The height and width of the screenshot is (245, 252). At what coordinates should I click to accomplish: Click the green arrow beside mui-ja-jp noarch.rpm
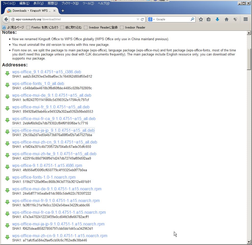coord(7,226)
